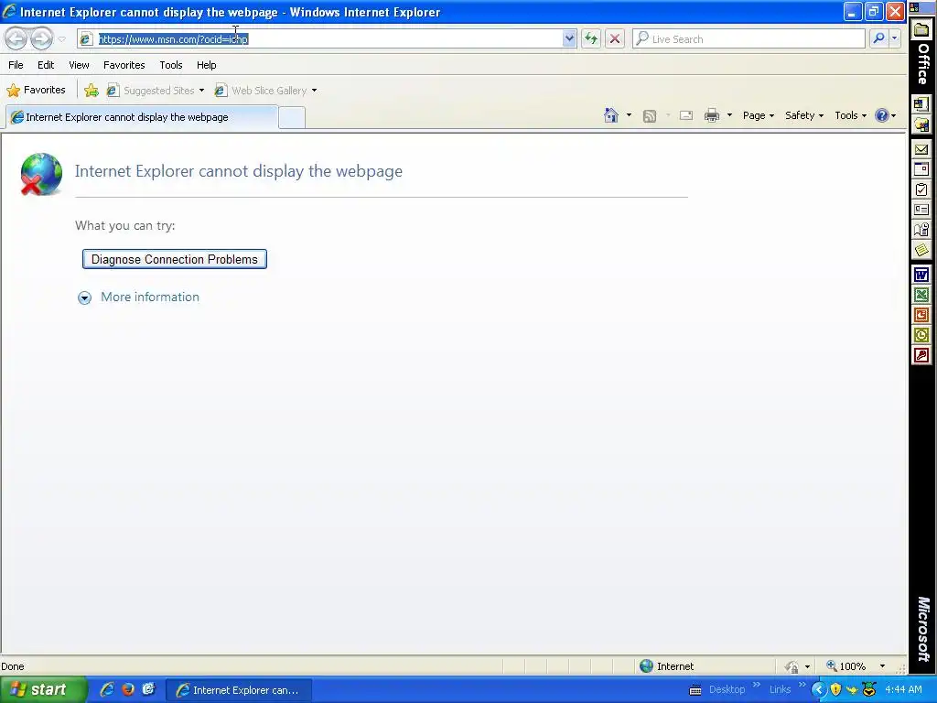Click the New Contact card shortcut icon

(x=921, y=210)
